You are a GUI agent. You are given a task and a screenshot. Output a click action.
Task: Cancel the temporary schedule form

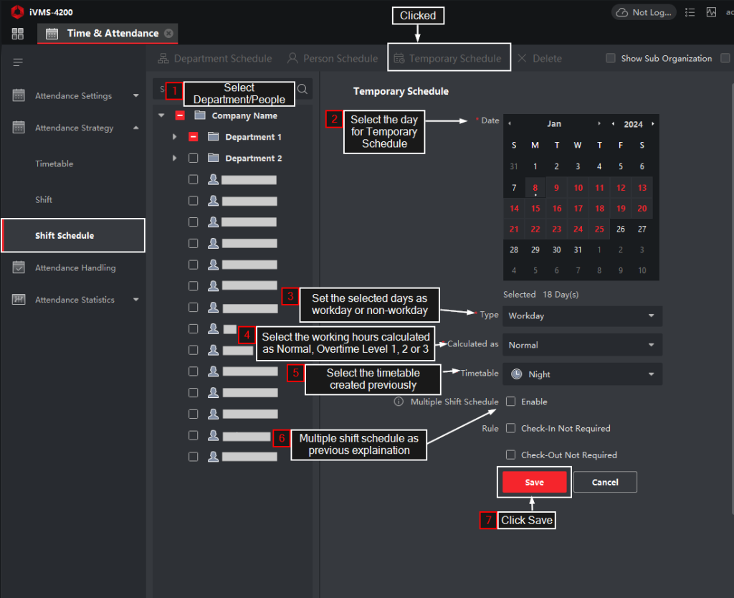(605, 482)
